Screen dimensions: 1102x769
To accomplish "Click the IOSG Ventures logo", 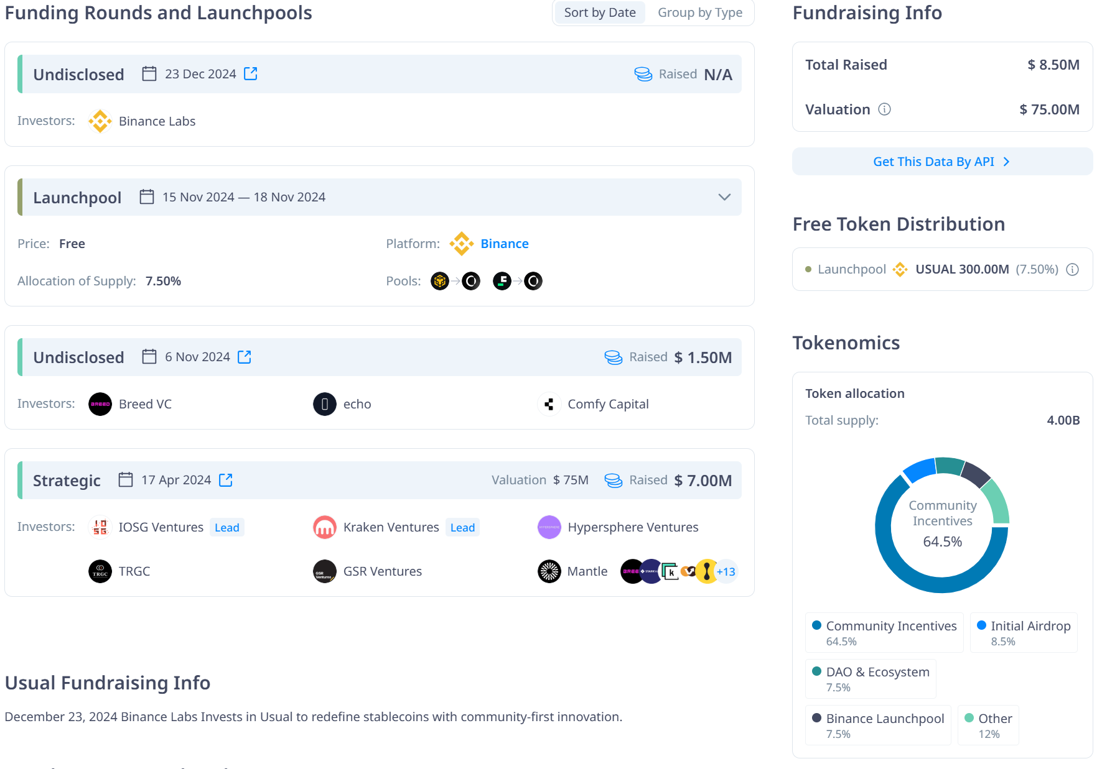I will click(x=100, y=527).
